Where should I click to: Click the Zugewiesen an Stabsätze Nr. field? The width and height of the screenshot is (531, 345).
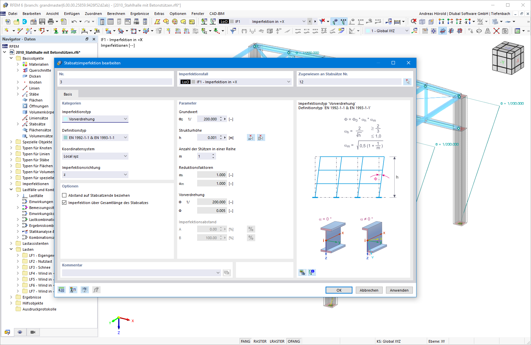pyautogui.click(x=349, y=82)
